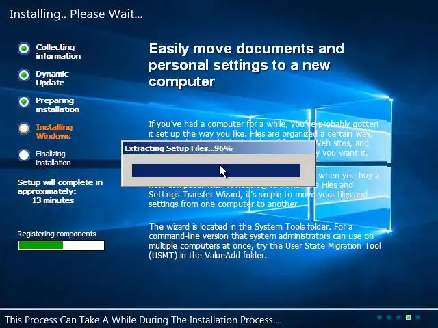Select the 'Collecting information' step label
This screenshot has height=328, width=438.
point(58,52)
